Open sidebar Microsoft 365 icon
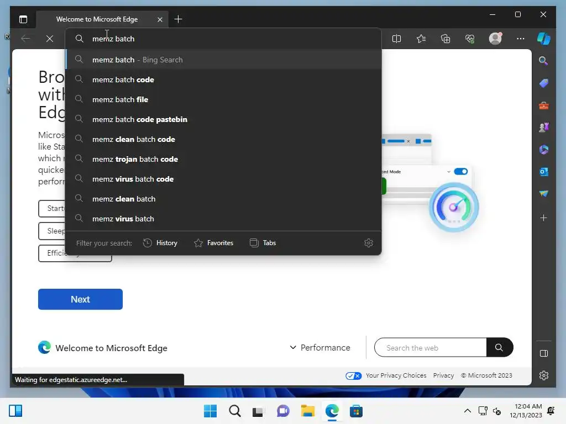 544,150
